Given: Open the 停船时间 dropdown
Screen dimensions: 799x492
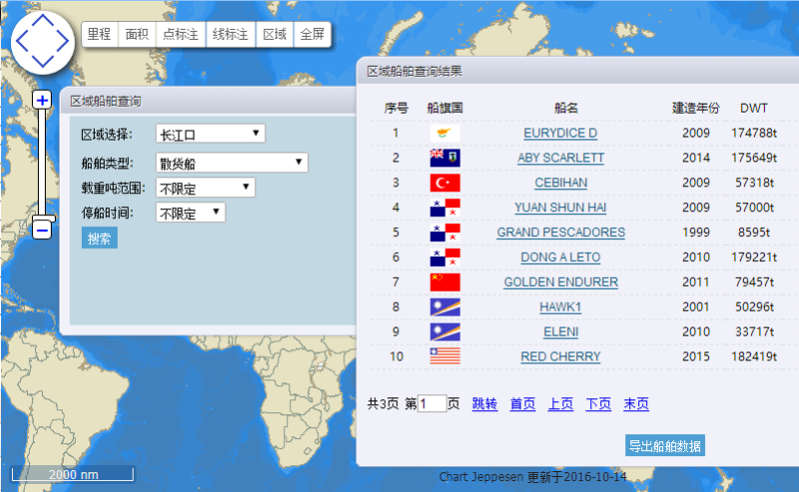Looking at the screenshot, I should click(x=190, y=213).
